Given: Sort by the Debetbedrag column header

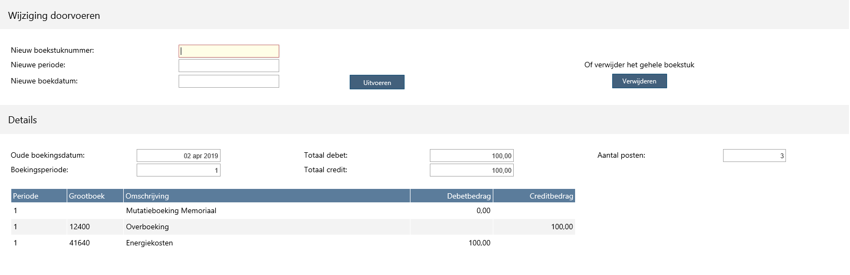Looking at the screenshot, I should click(451, 196).
